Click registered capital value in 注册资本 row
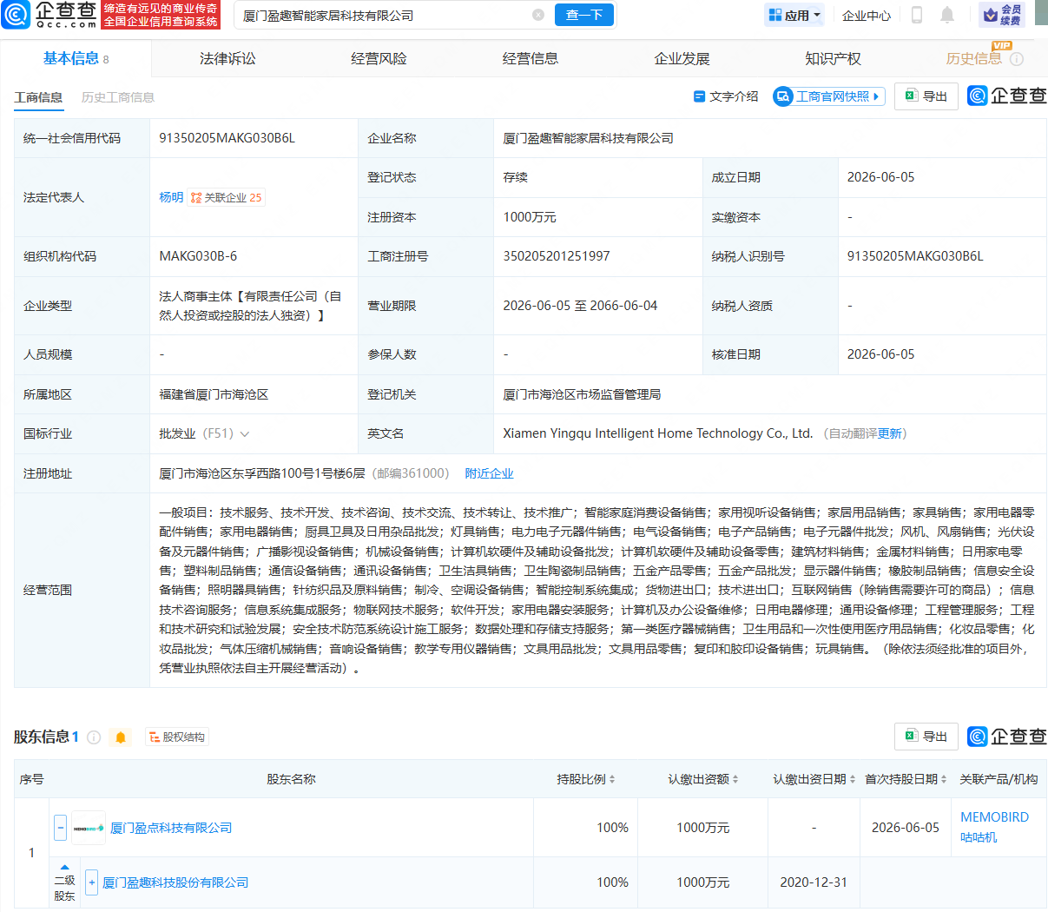 530,217
